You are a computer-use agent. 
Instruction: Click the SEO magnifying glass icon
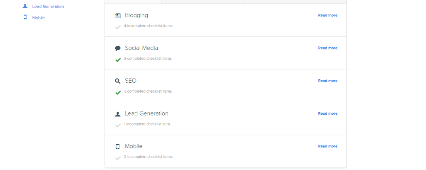(x=118, y=81)
